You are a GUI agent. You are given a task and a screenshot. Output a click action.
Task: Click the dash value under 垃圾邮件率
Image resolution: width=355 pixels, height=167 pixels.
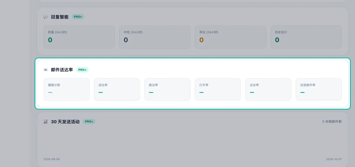point(303,92)
